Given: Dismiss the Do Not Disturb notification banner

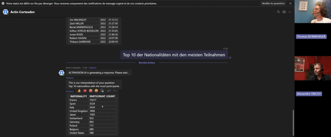Looking at the screenshot, I should point(290,3).
